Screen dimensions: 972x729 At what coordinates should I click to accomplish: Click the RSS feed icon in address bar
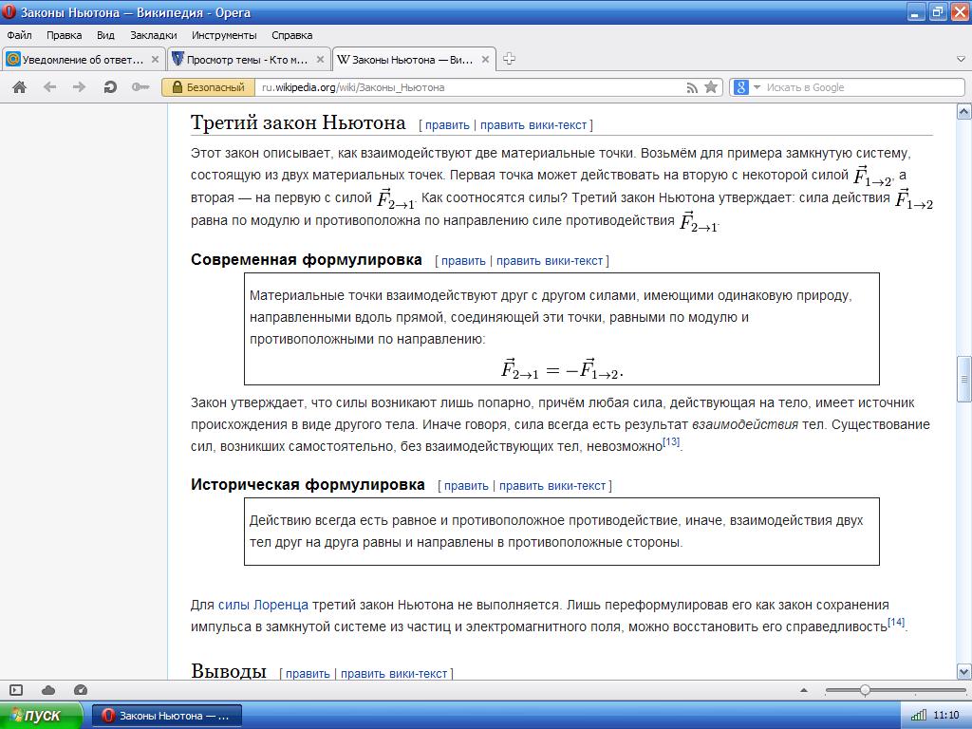[x=692, y=87]
